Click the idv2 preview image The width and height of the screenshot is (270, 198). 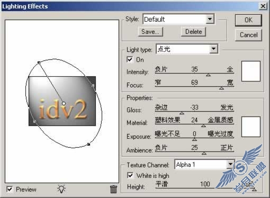[62, 101]
